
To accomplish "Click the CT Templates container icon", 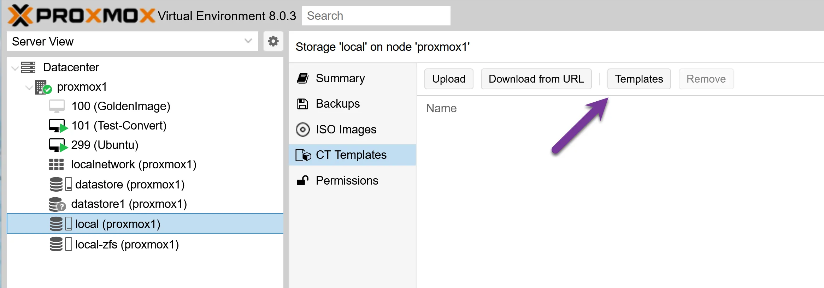I will point(303,155).
